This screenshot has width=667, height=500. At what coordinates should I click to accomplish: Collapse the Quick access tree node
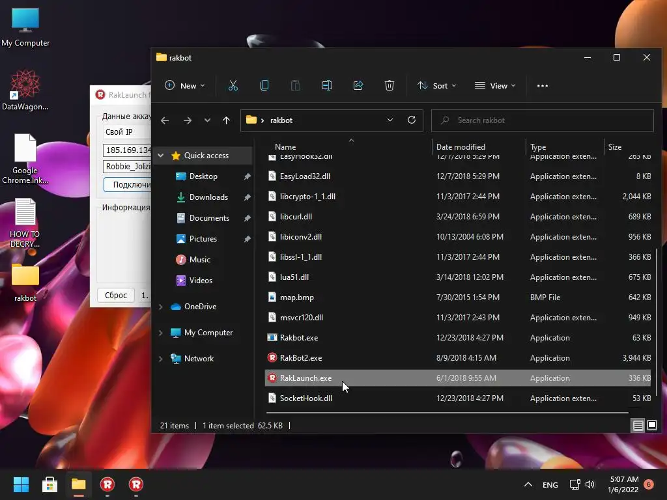coord(161,156)
